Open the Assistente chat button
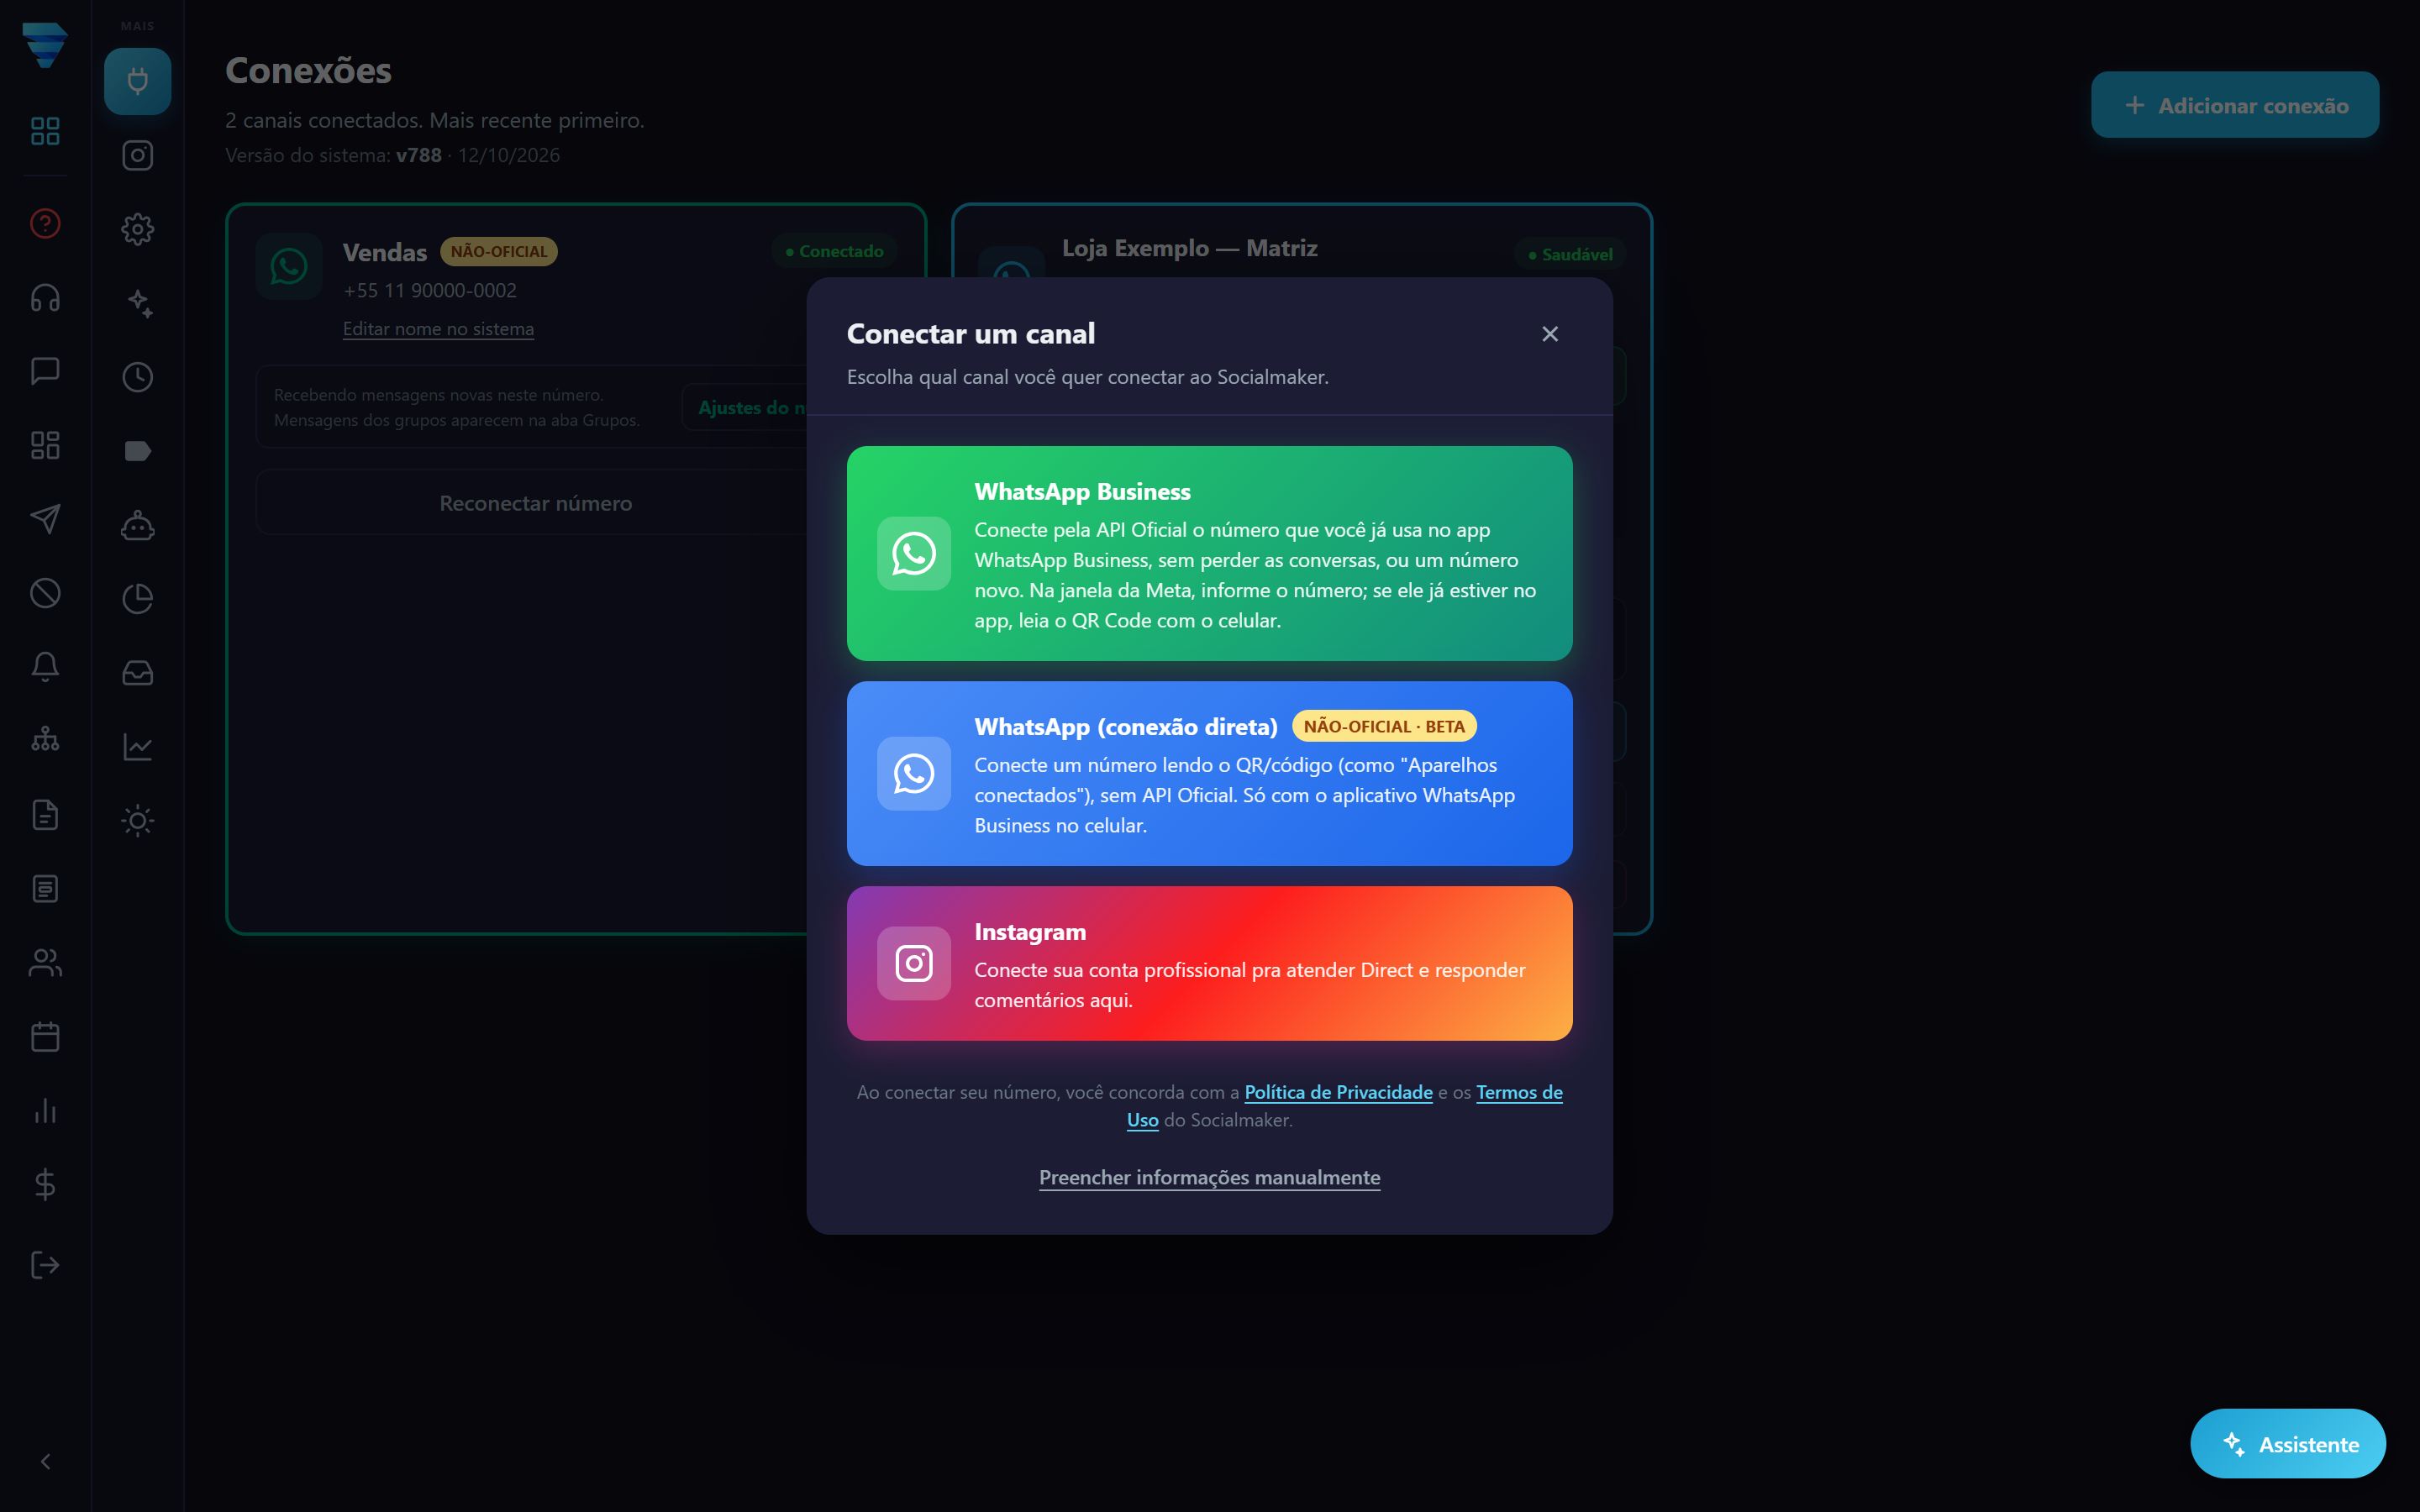Viewport: 2420px width, 1512px height. tap(2287, 1443)
